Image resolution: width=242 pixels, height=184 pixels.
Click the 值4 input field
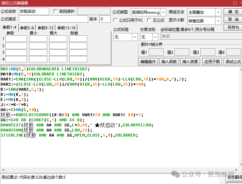(x=233, y=52)
